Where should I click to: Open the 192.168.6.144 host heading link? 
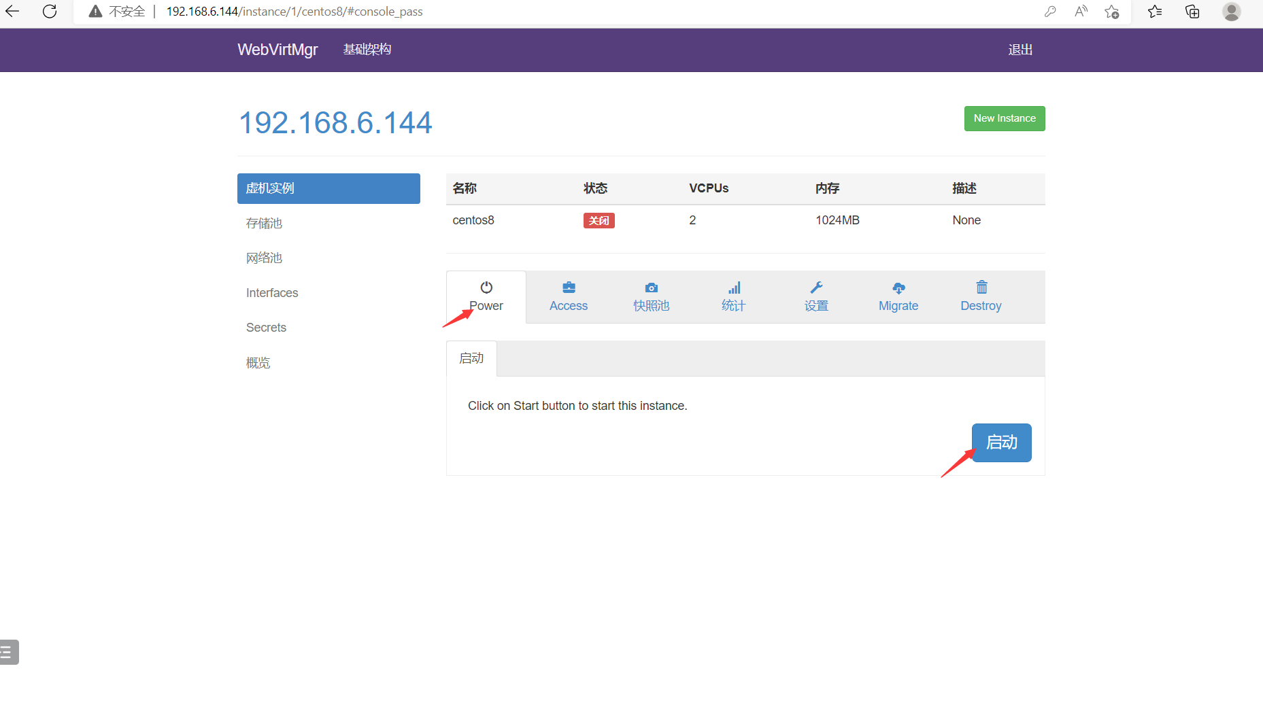tap(335, 123)
